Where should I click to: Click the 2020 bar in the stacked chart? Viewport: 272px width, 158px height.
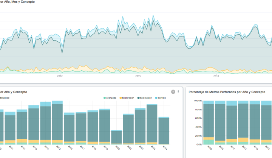coord(116,137)
